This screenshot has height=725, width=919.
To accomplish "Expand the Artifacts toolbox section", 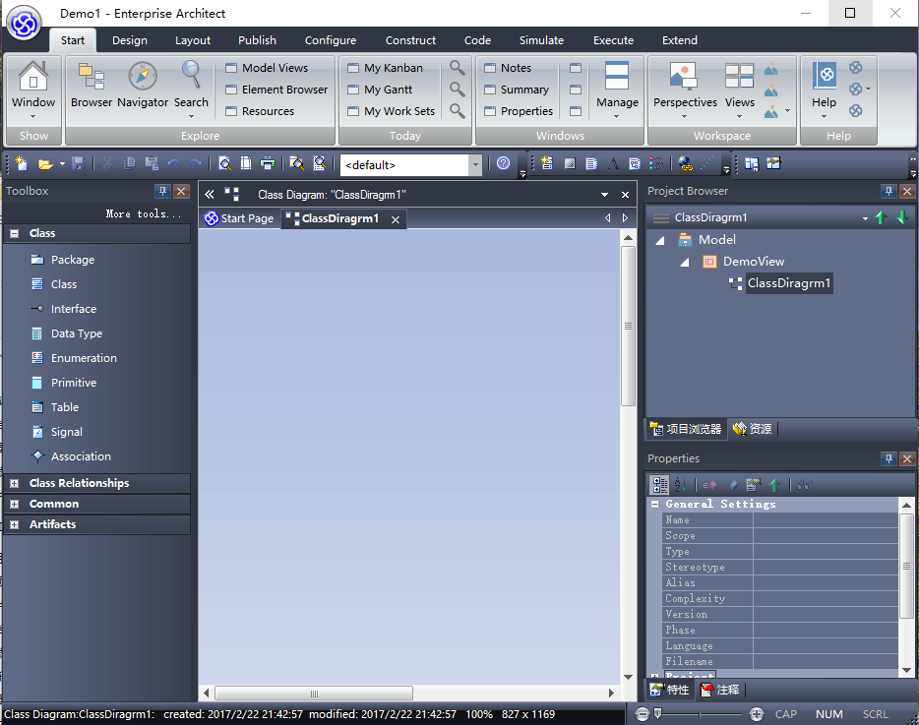I will (x=15, y=524).
